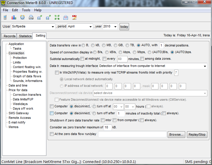Switch to the Records tab
This screenshot has width=212, height=165.
point(10,36)
